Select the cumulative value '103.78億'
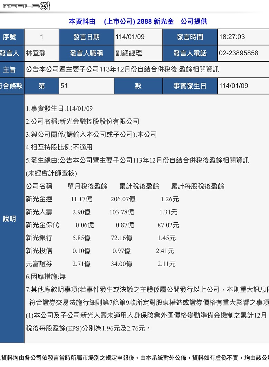The height and width of the screenshot is (367, 269). coord(122,212)
